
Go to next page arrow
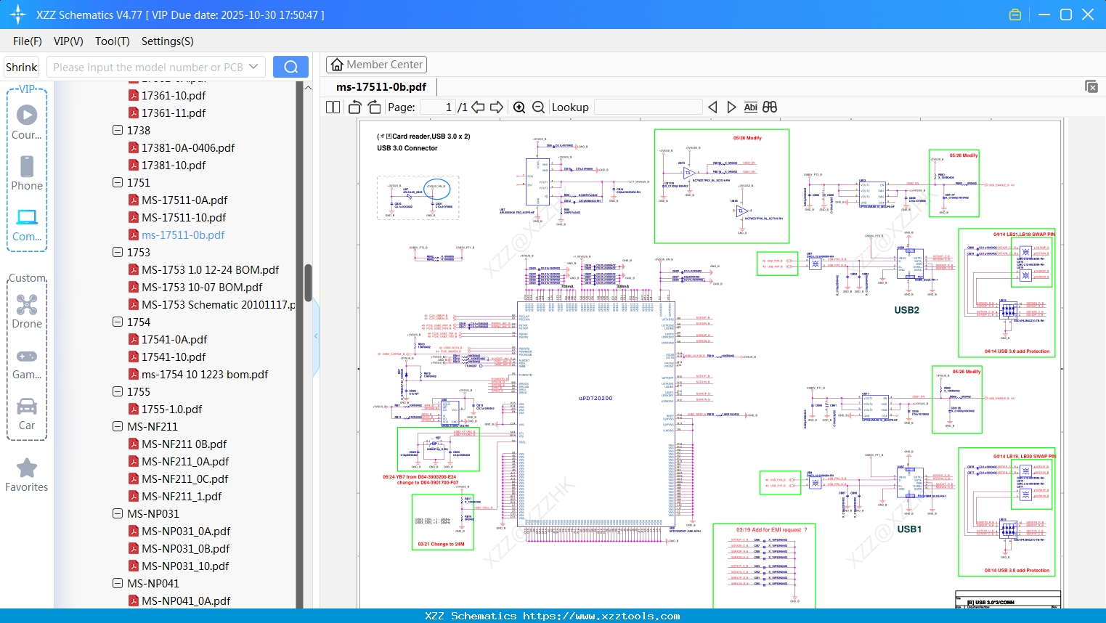pos(497,107)
